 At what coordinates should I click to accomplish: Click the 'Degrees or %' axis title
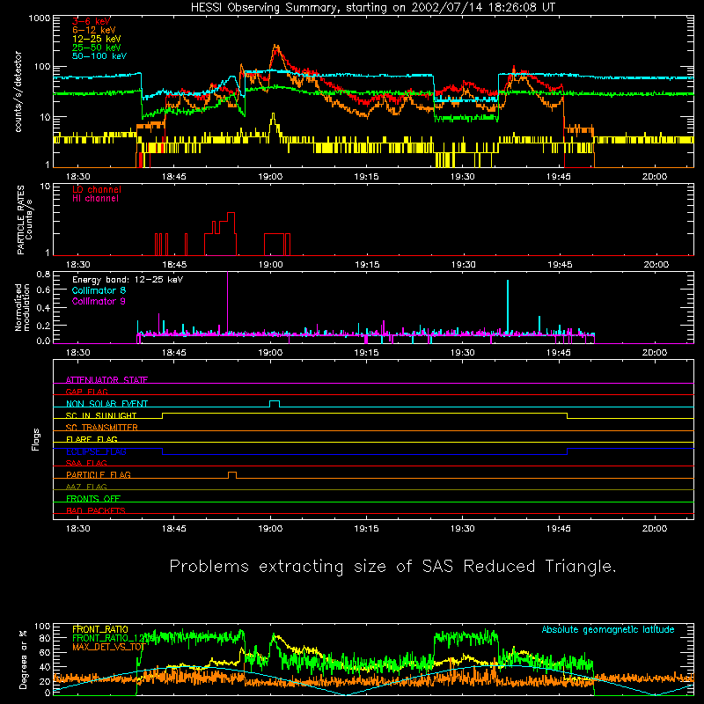click(x=24, y=659)
